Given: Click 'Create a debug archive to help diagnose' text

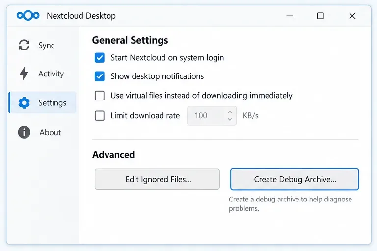Looking at the screenshot, I should click(x=290, y=200).
